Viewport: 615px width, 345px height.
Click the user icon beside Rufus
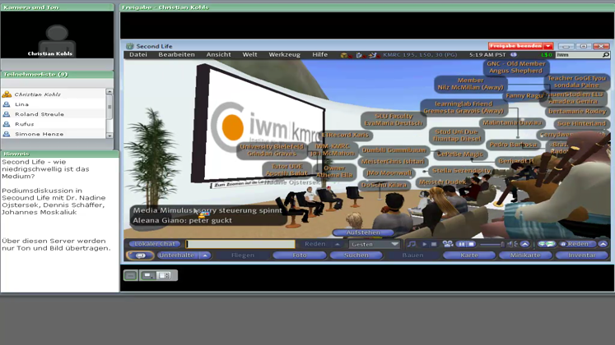click(x=7, y=123)
